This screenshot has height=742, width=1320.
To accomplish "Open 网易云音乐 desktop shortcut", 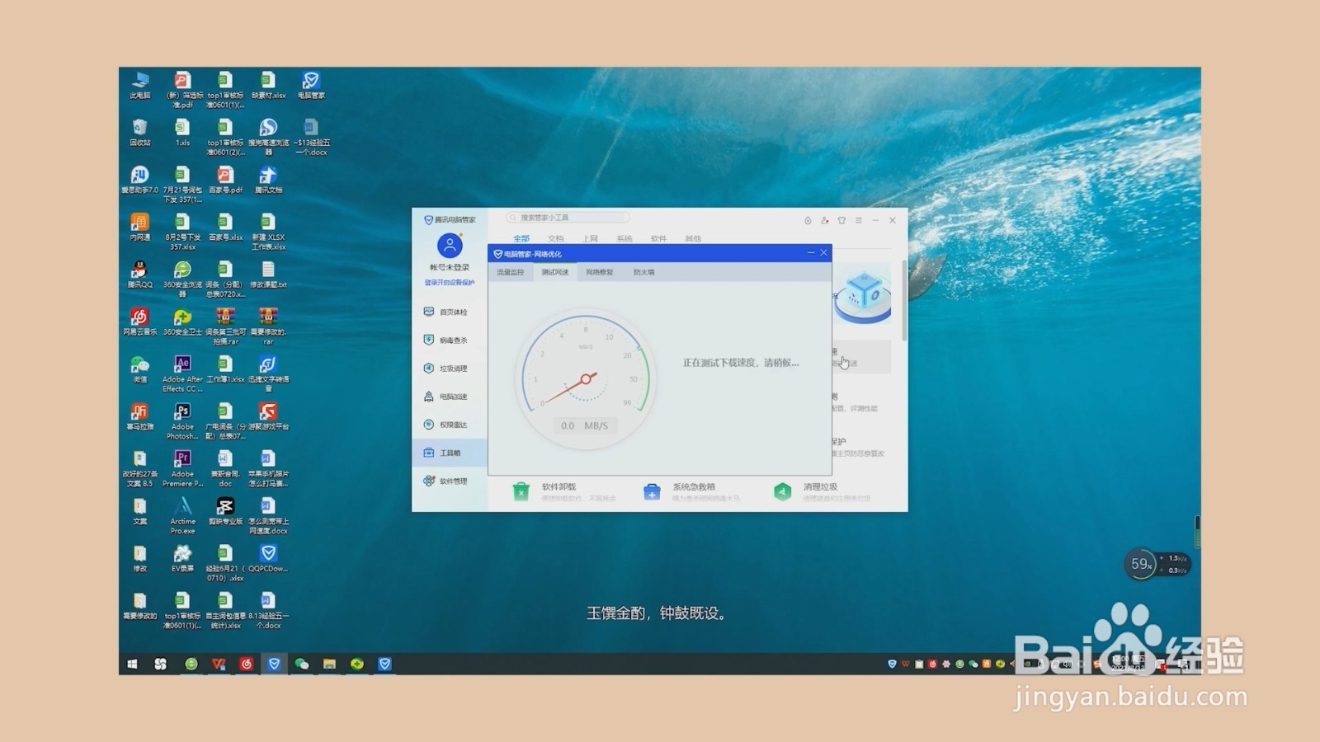I will 140,322.
